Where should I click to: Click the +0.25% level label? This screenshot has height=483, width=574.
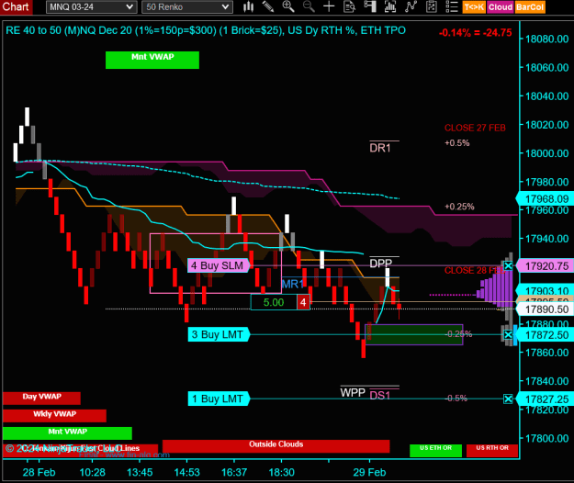(x=459, y=207)
